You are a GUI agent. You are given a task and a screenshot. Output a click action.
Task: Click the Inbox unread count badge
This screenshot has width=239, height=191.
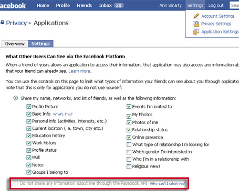[x=119, y=5]
